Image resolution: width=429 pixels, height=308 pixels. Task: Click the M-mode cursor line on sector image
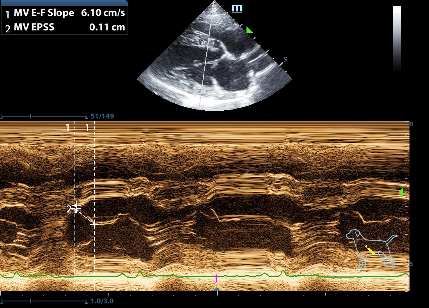click(x=206, y=58)
